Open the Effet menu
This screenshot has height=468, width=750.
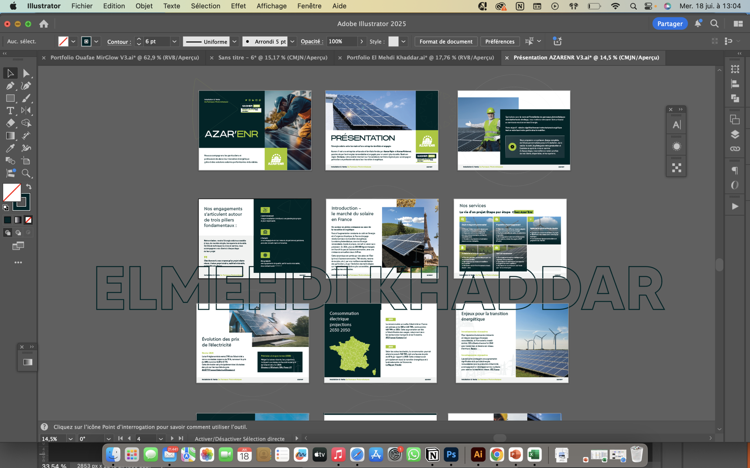(238, 6)
